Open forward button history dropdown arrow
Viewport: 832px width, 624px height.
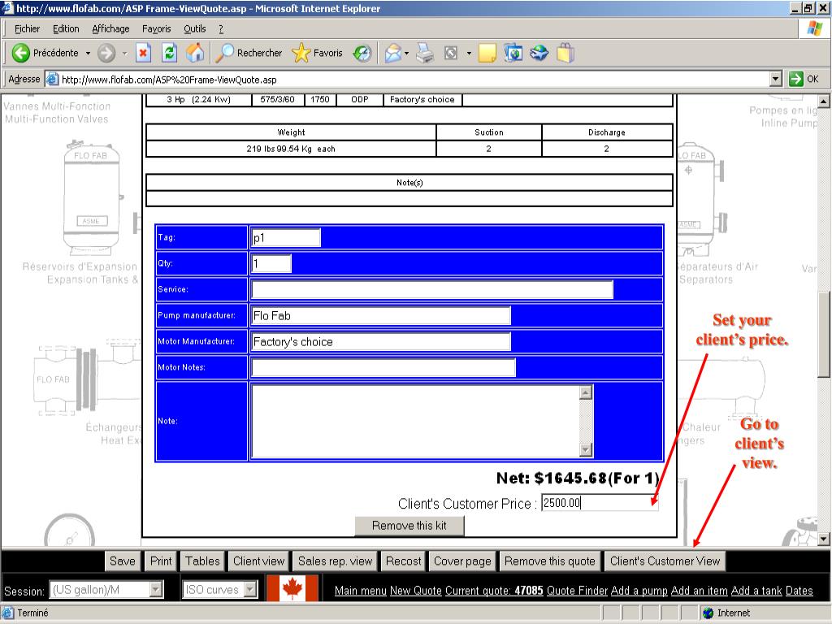click(x=124, y=53)
